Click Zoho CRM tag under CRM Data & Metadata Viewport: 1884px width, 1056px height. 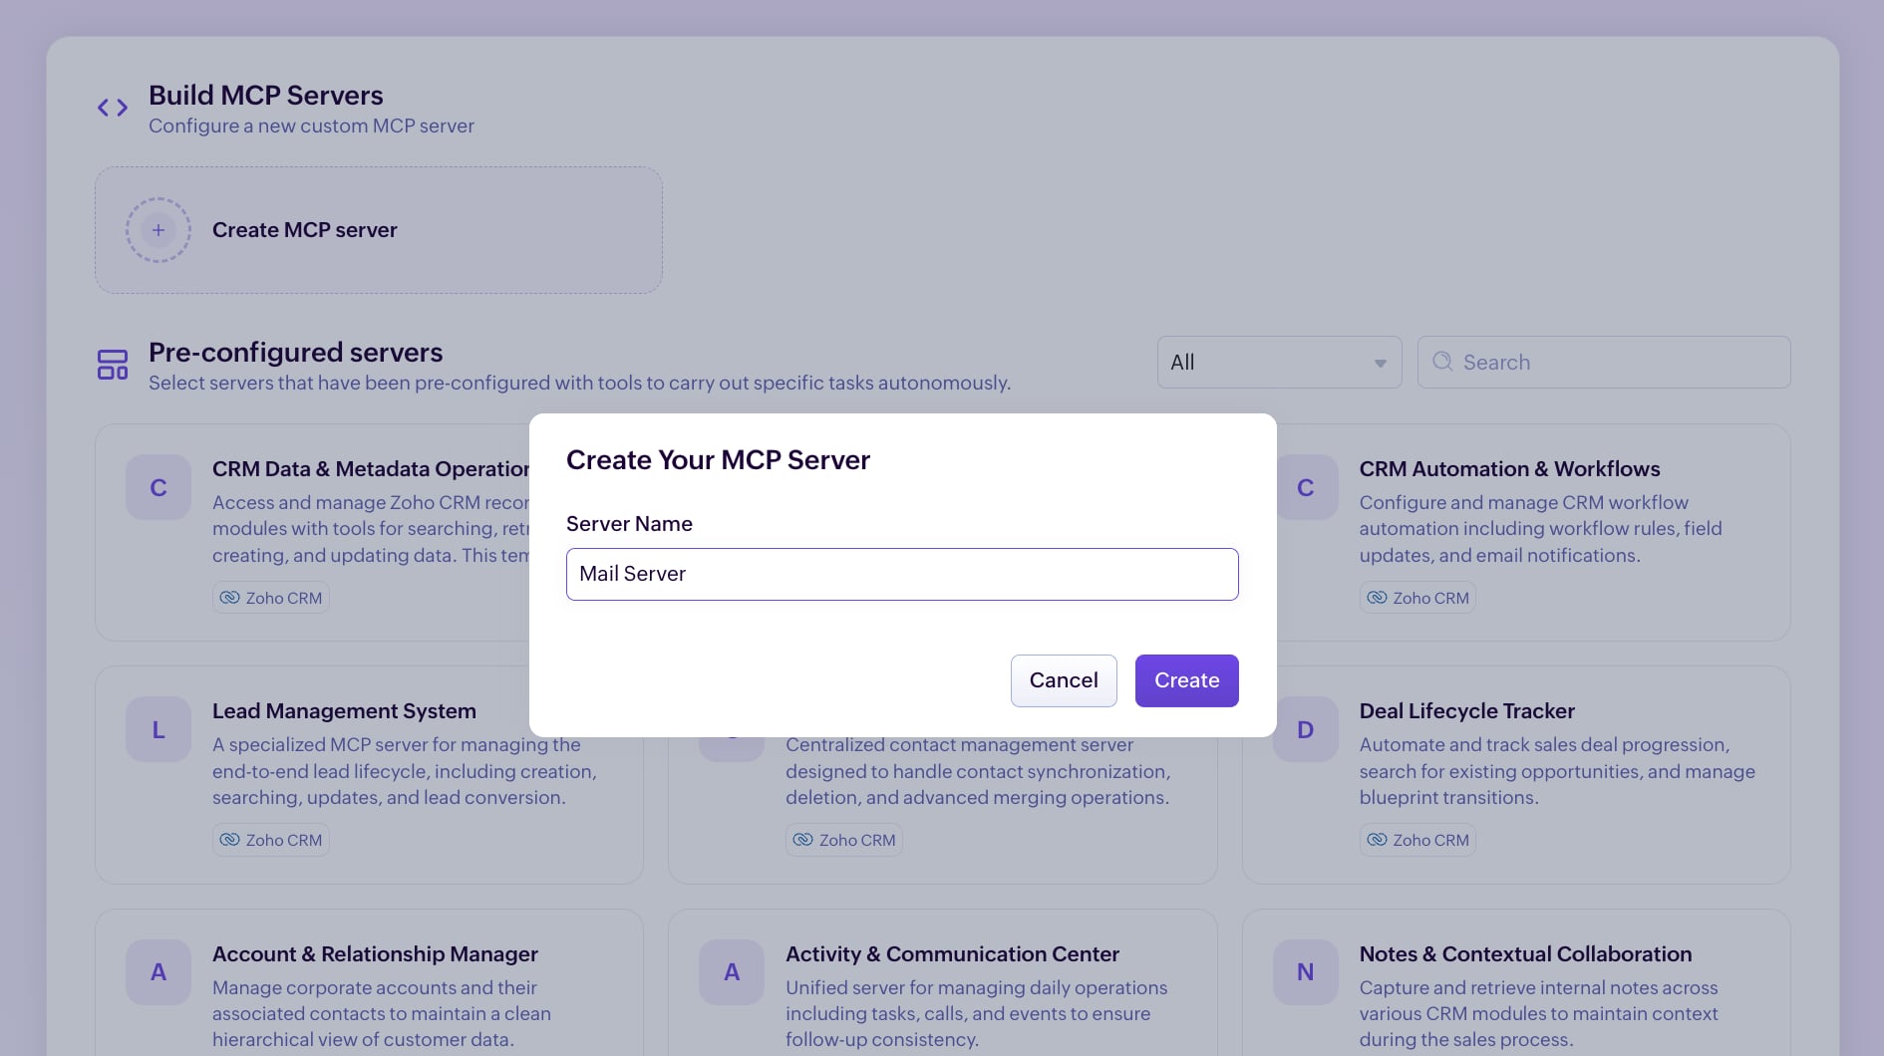[x=271, y=598]
